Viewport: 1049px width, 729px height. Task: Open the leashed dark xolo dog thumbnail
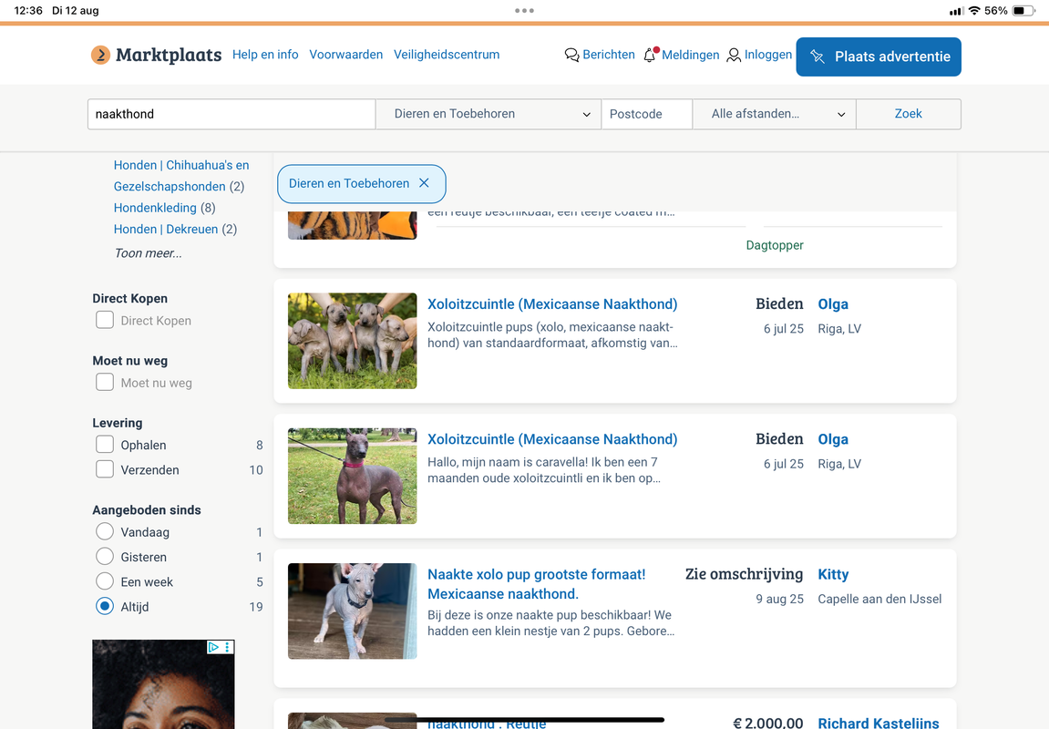353,477
